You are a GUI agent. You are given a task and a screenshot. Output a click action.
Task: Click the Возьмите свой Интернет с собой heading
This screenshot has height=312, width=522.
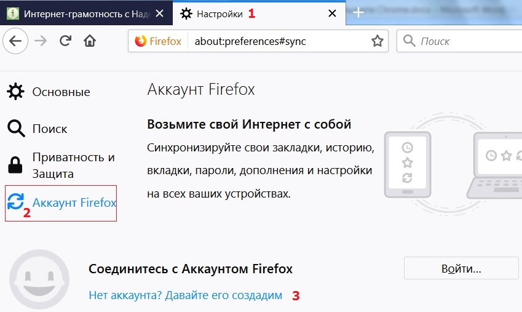coord(249,124)
